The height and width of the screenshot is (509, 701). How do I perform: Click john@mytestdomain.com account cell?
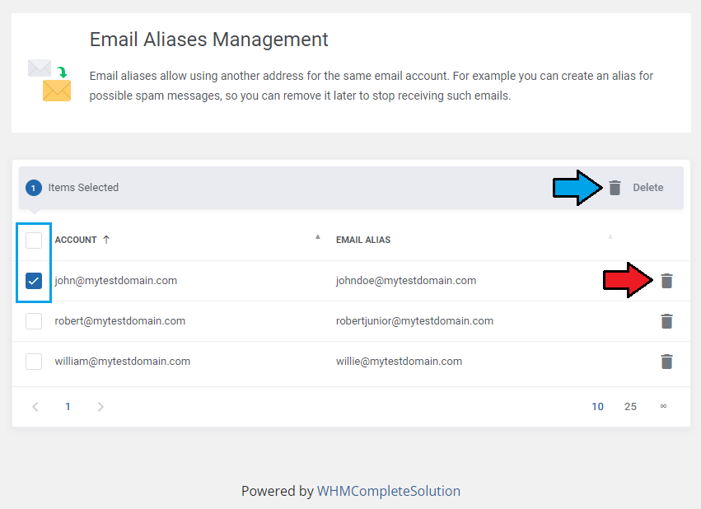pyautogui.click(x=116, y=281)
